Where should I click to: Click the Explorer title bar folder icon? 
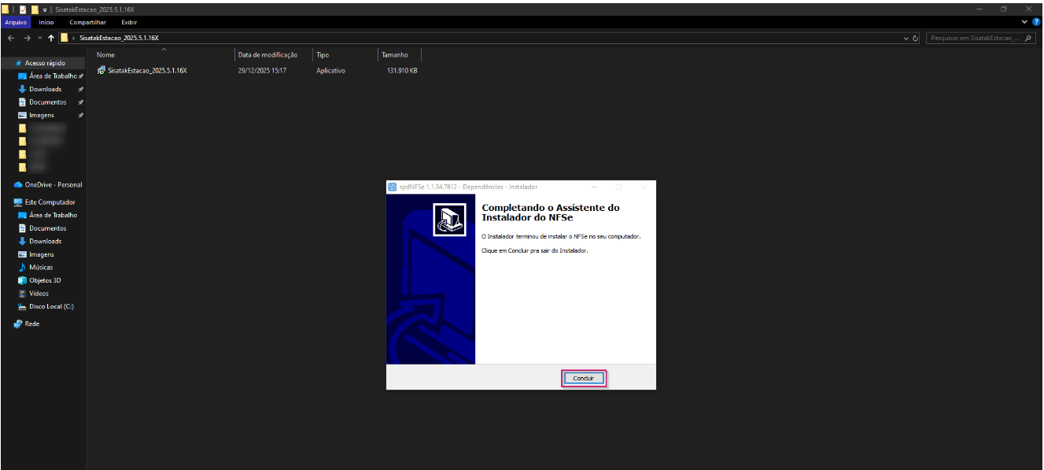(x=6, y=9)
